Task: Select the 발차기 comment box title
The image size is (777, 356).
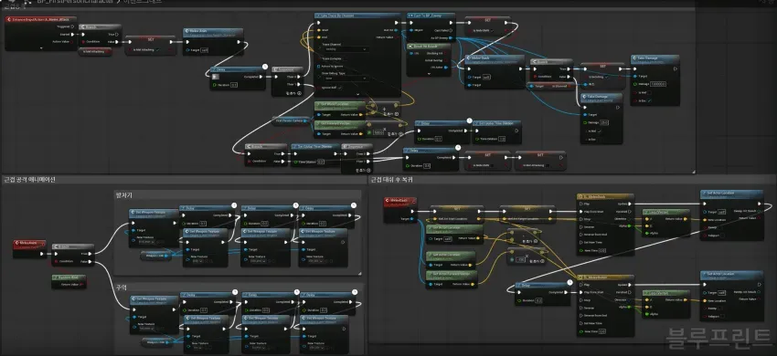Action: click(x=124, y=195)
